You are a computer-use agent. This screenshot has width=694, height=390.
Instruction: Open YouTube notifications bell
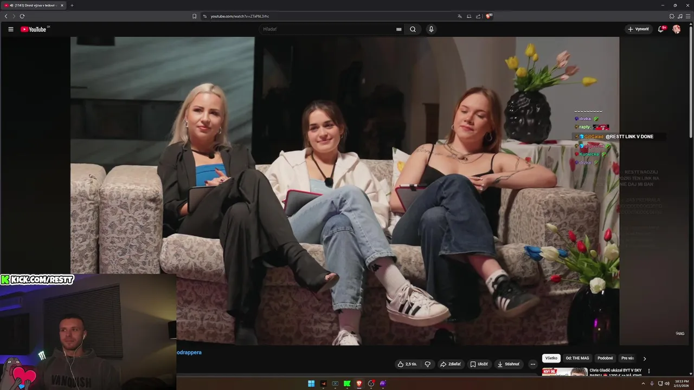point(661,29)
